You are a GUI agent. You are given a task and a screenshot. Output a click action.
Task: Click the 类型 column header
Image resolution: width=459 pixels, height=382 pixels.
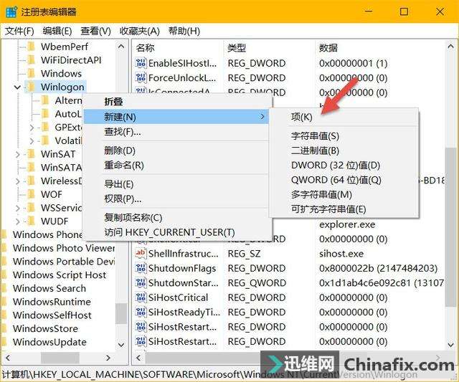(x=268, y=48)
